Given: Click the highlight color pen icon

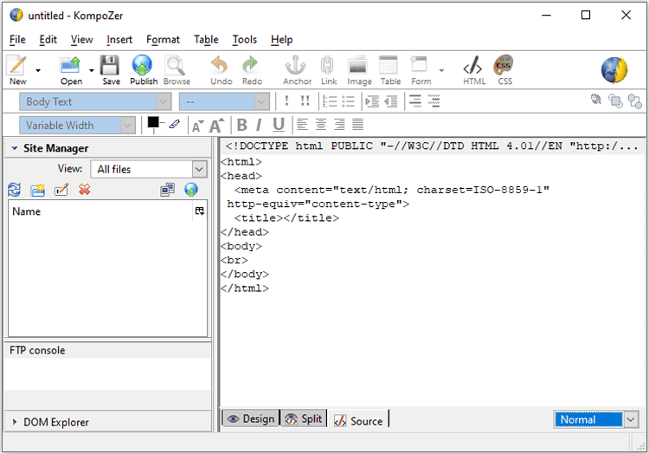Looking at the screenshot, I should click(174, 124).
